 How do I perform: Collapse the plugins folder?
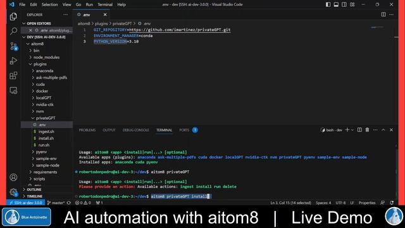point(47,64)
